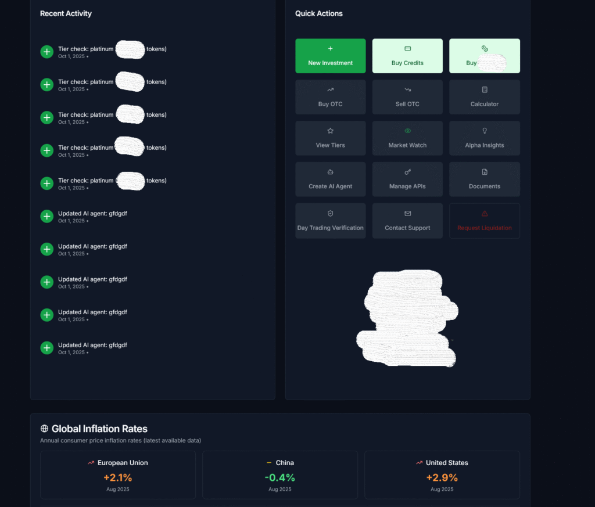
Task: Click the robot icon above Create AI Agent
Action: [330, 172]
